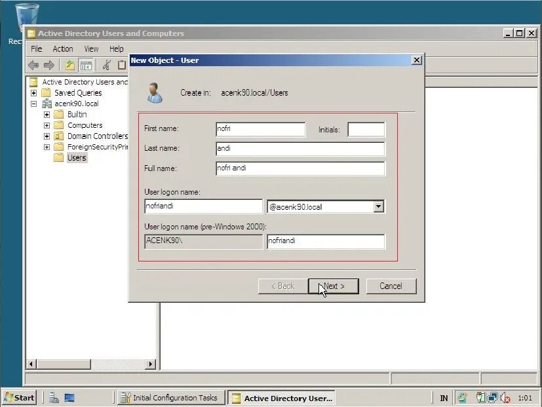Open the @acenk90.local UPN suffix dropdown
This screenshot has width=542, height=407.
click(379, 207)
